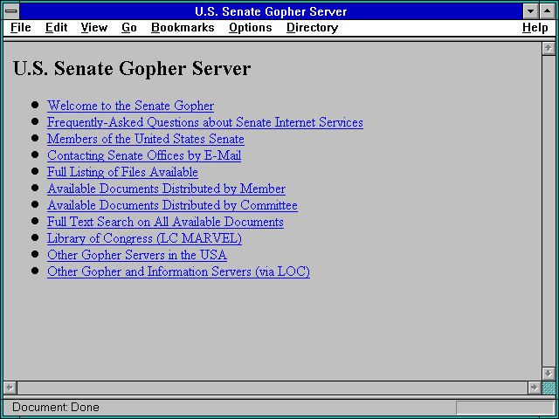The width and height of the screenshot is (559, 419).
Task: Open Other Gopher Servers in the USA link
Action: [x=137, y=255]
